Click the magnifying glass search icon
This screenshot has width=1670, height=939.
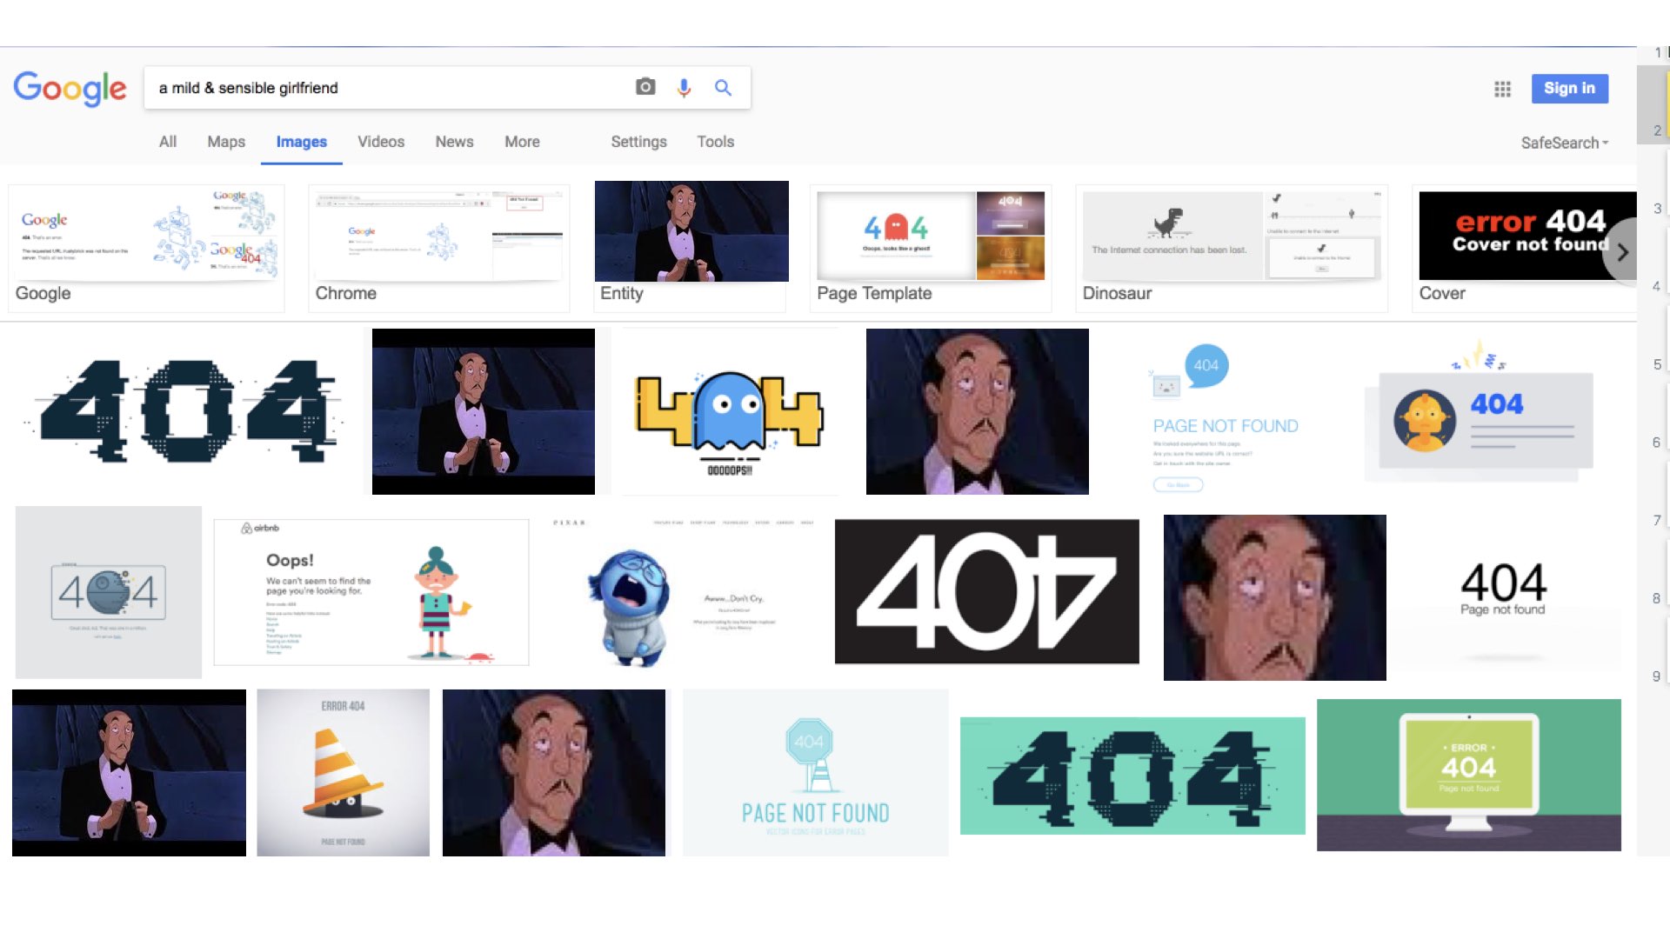point(723,87)
